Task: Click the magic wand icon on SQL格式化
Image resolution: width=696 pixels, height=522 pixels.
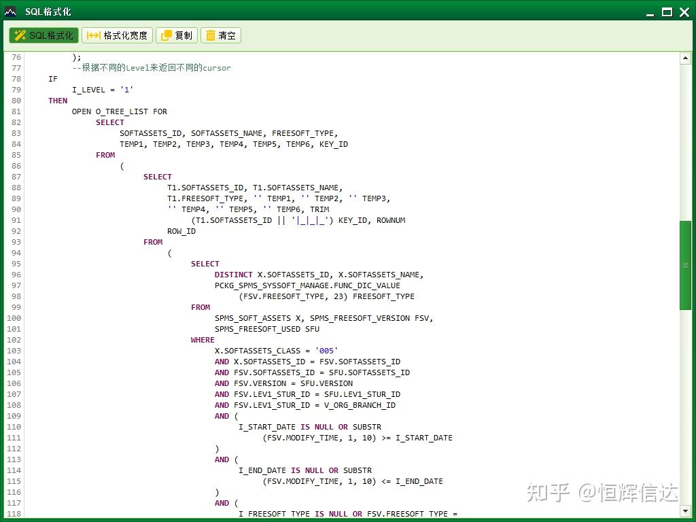Action: click(20, 35)
